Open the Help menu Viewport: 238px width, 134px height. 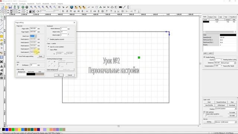(x=60, y=3)
